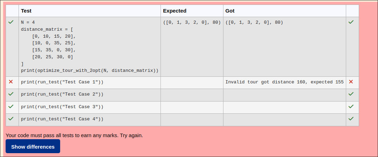Click the red X right of Test Case 1 row
378x157 pixels.
(x=351, y=82)
